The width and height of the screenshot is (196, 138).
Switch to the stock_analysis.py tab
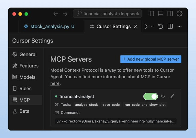(x=50, y=27)
